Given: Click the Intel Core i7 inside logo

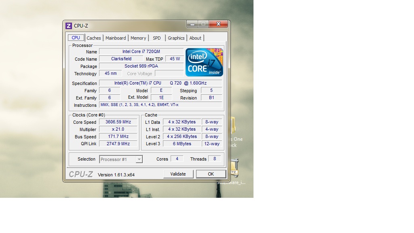Looking at the screenshot, I should point(204,62).
